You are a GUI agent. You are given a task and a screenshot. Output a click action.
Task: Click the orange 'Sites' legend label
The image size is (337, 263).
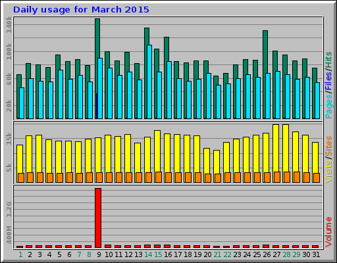[x=328, y=146]
